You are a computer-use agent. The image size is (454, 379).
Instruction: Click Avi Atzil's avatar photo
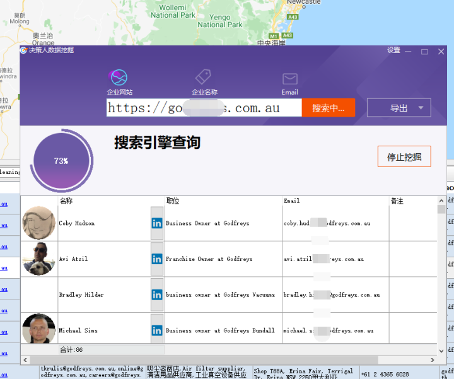(39, 259)
